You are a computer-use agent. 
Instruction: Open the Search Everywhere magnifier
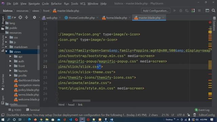click(x=213, y=11)
